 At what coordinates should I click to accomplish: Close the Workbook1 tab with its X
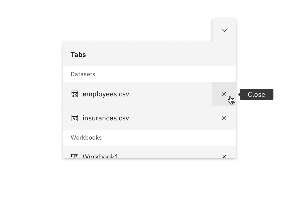pyautogui.click(x=224, y=156)
